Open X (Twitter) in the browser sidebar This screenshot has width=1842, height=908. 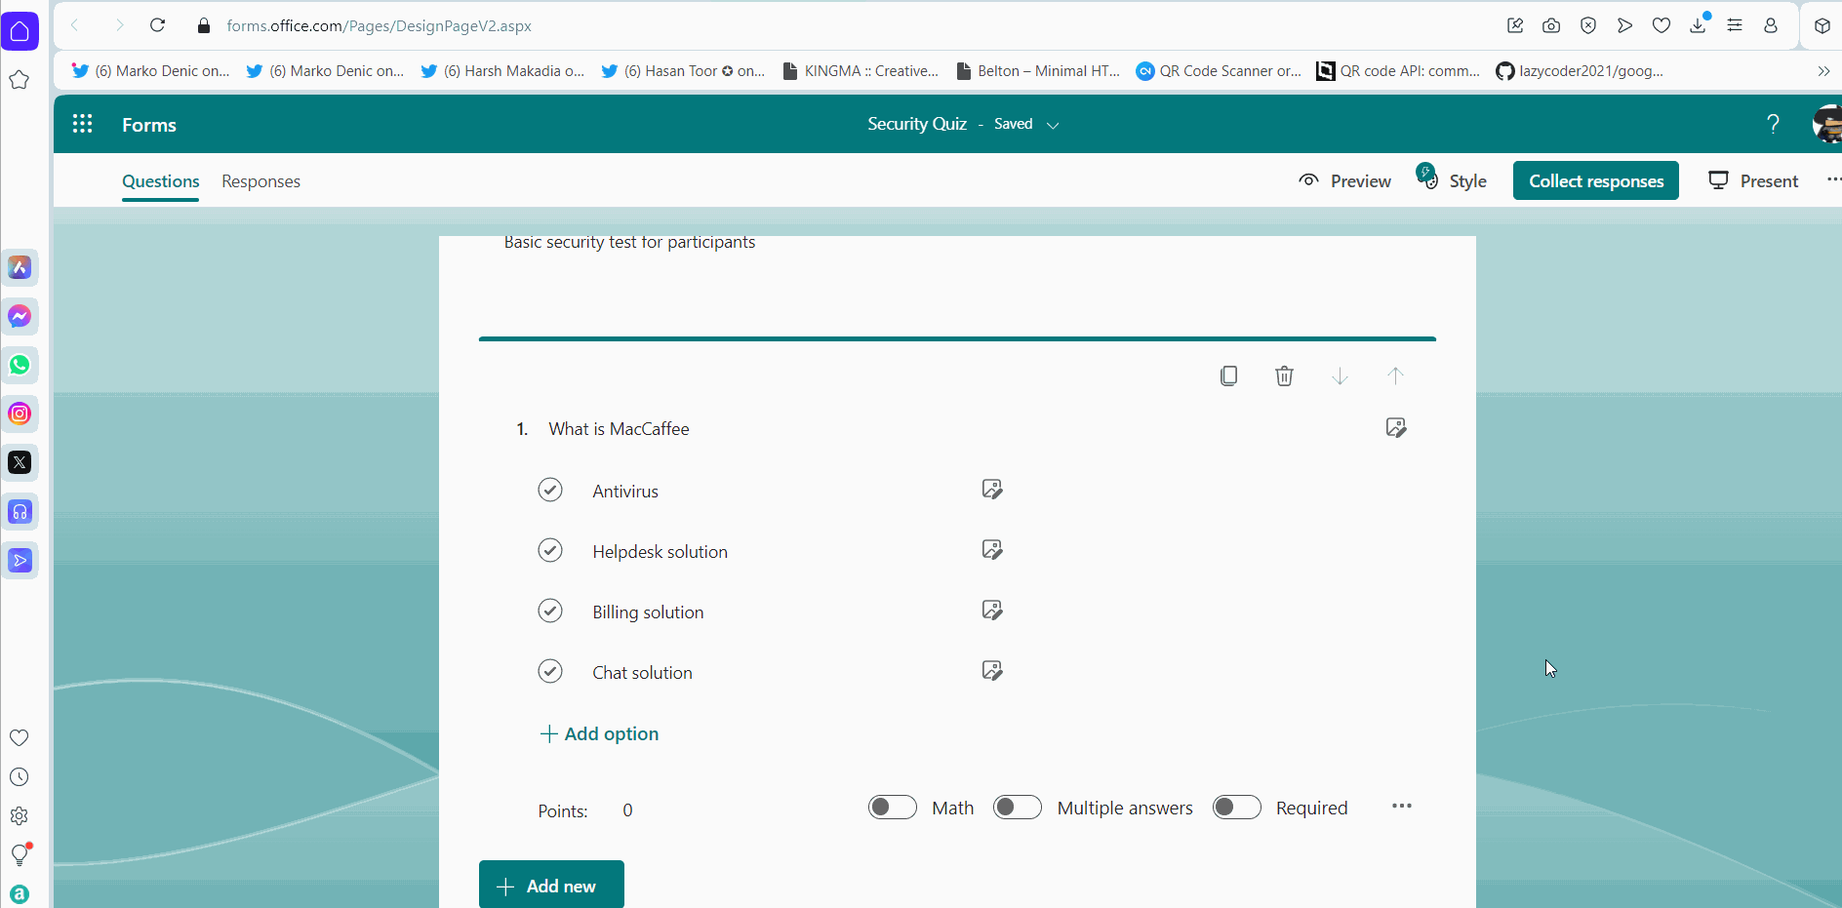coord(20,462)
